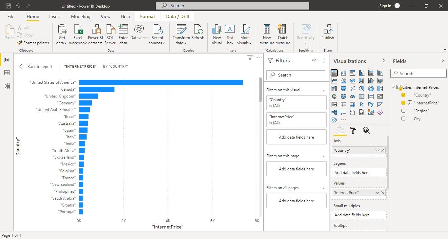Select the stacked bar chart visual
Viewport: 448px width, 239px height.
point(334,73)
